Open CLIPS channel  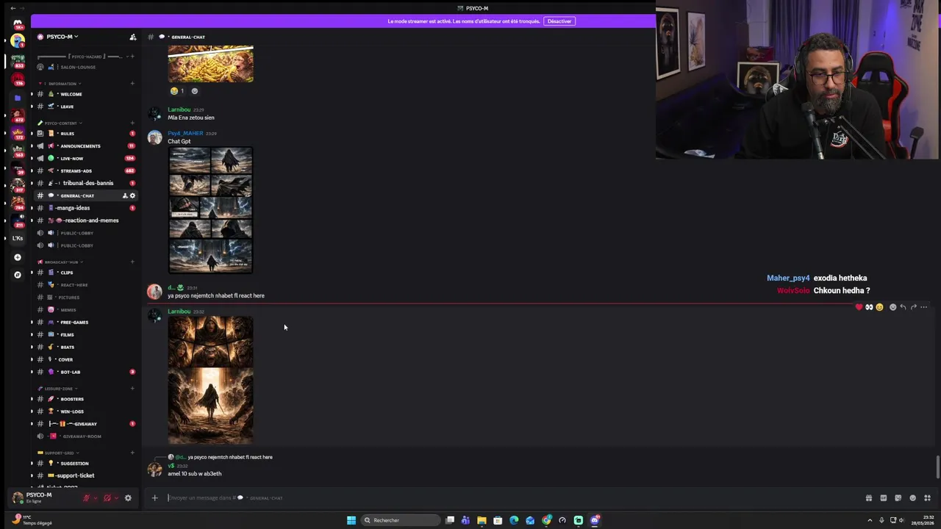pos(86,273)
